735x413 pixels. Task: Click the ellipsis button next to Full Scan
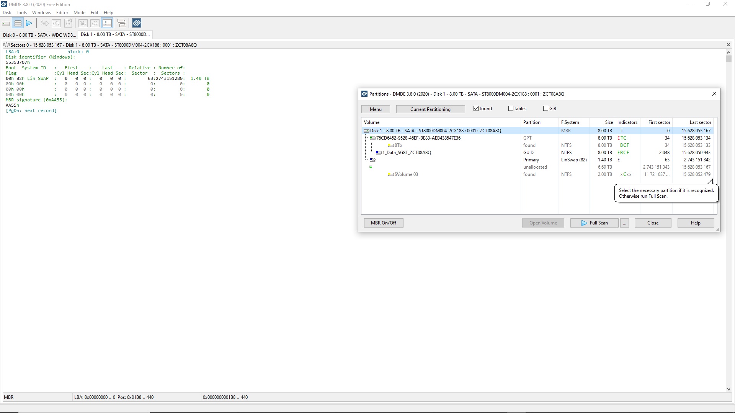coord(625,223)
